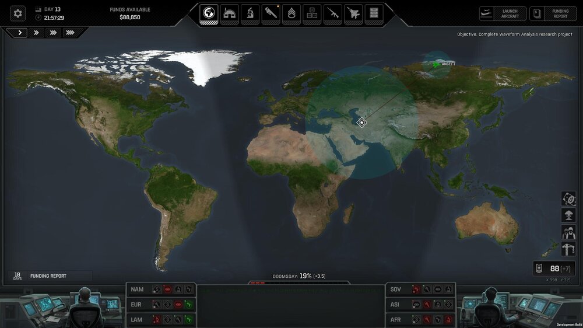Set time to triple-arrow speed
This screenshot has height=328, width=583.
point(53,33)
